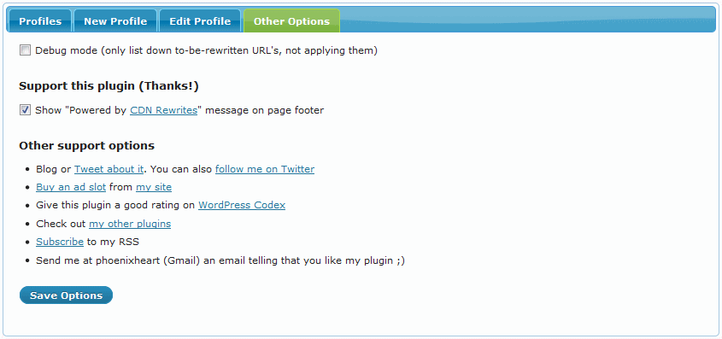The width and height of the screenshot is (722, 339).
Task: Click the Debug mode description label text
Action: (x=206, y=50)
